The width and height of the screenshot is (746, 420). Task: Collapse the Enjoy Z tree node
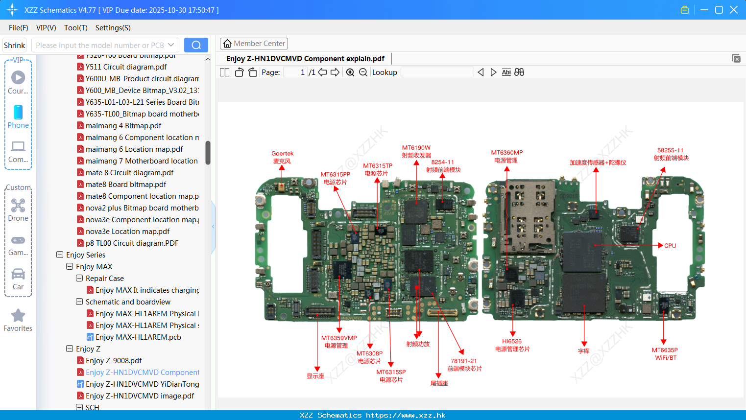(x=70, y=349)
